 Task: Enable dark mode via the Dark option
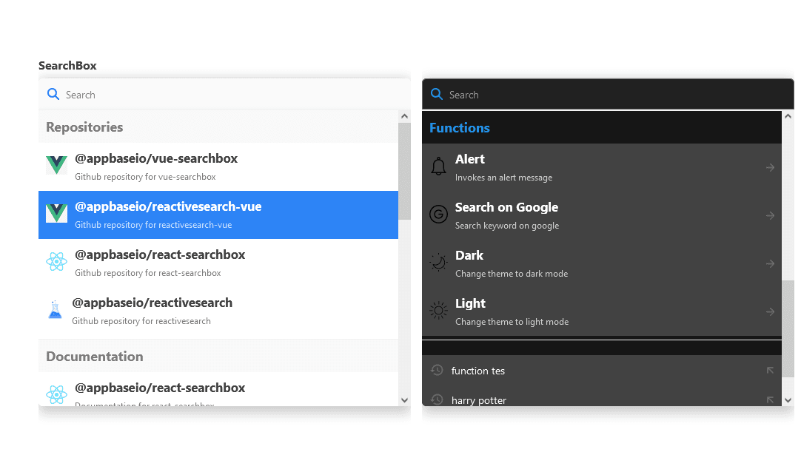(x=518, y=263)
